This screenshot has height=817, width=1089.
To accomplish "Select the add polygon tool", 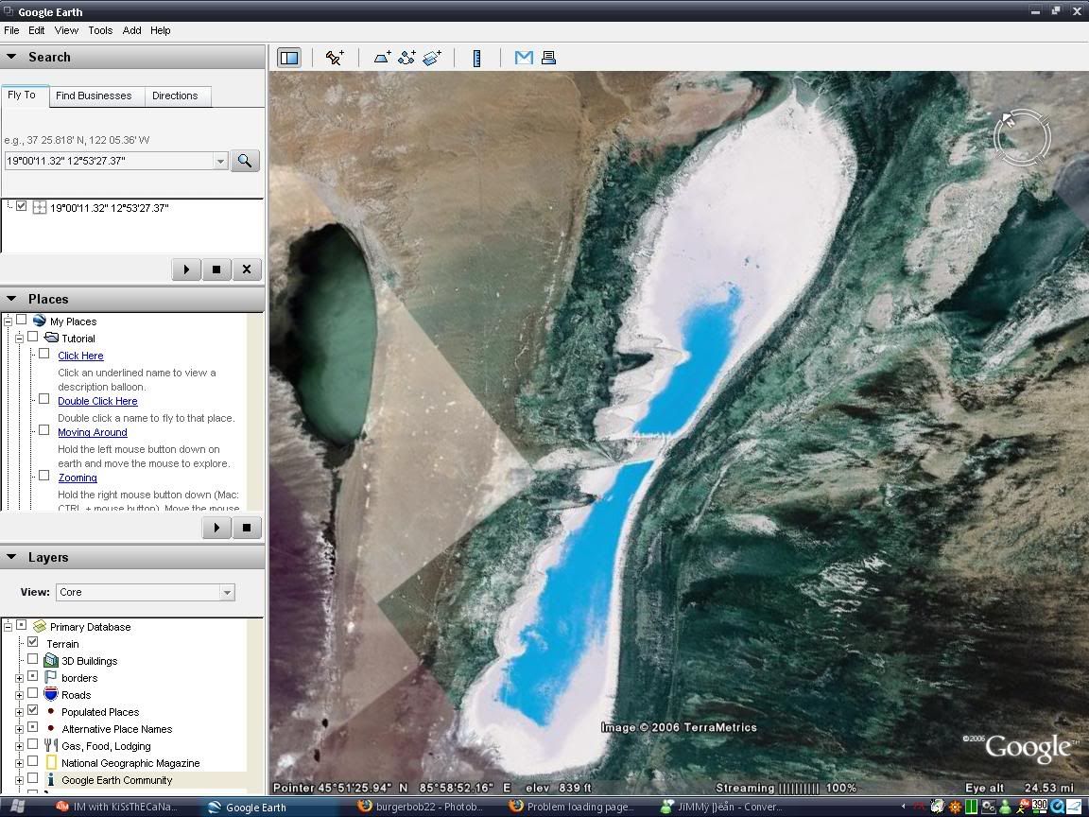I will pos(382,58).
